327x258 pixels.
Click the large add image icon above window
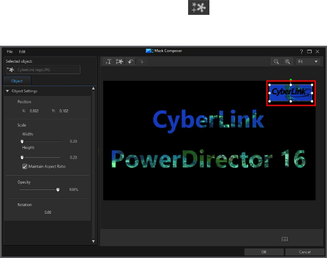click(198, 7)
